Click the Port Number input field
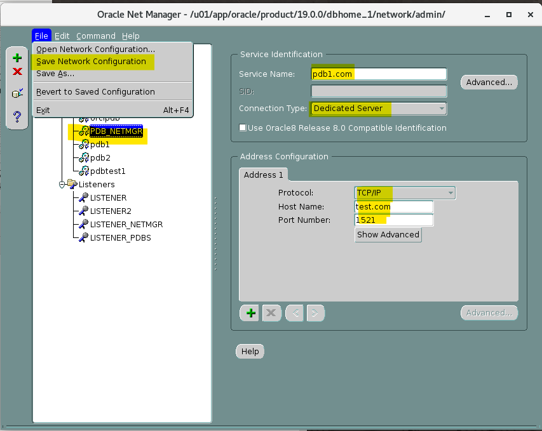The height and width of the screenshot is (431, 542). point(394,220)
